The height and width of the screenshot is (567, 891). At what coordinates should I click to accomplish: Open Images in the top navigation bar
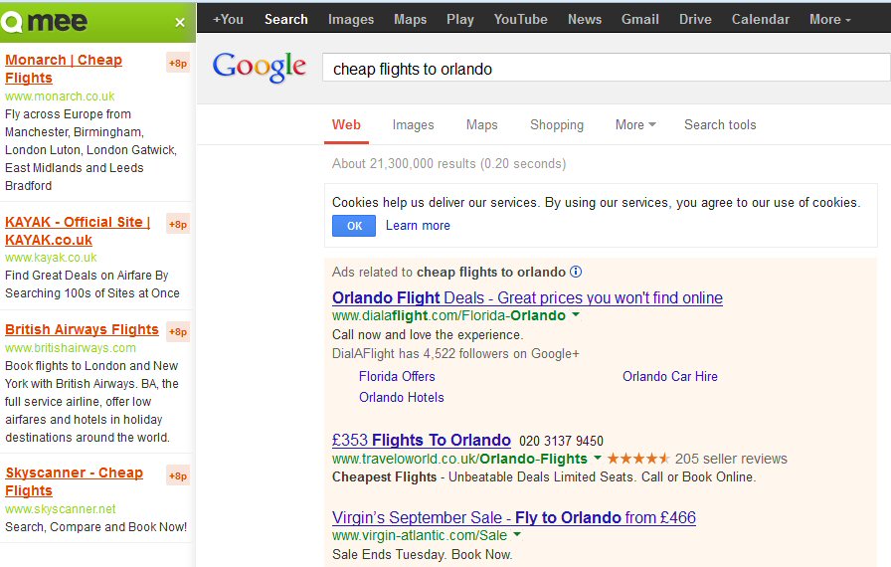[x=351, y=19]
